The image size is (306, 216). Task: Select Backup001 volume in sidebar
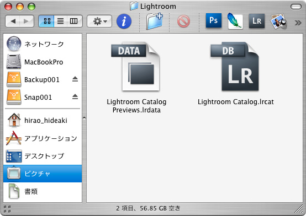(43, 79)
